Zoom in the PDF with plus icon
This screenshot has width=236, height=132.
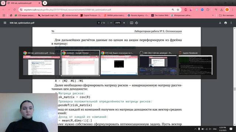[124, 23]
